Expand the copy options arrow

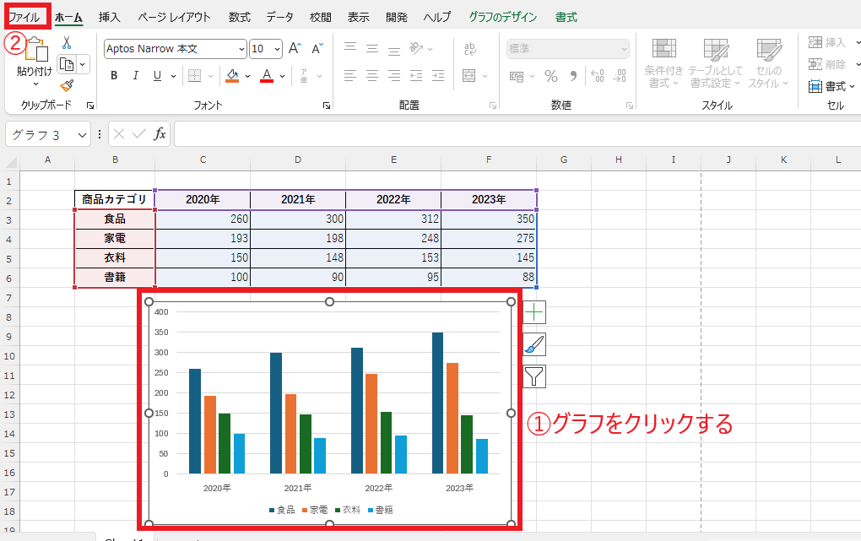[x=83, y=65]
